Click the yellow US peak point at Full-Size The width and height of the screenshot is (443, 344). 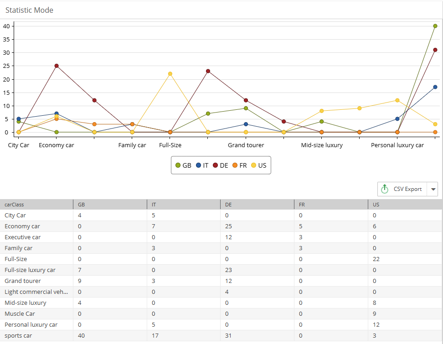tap(170, 73)
